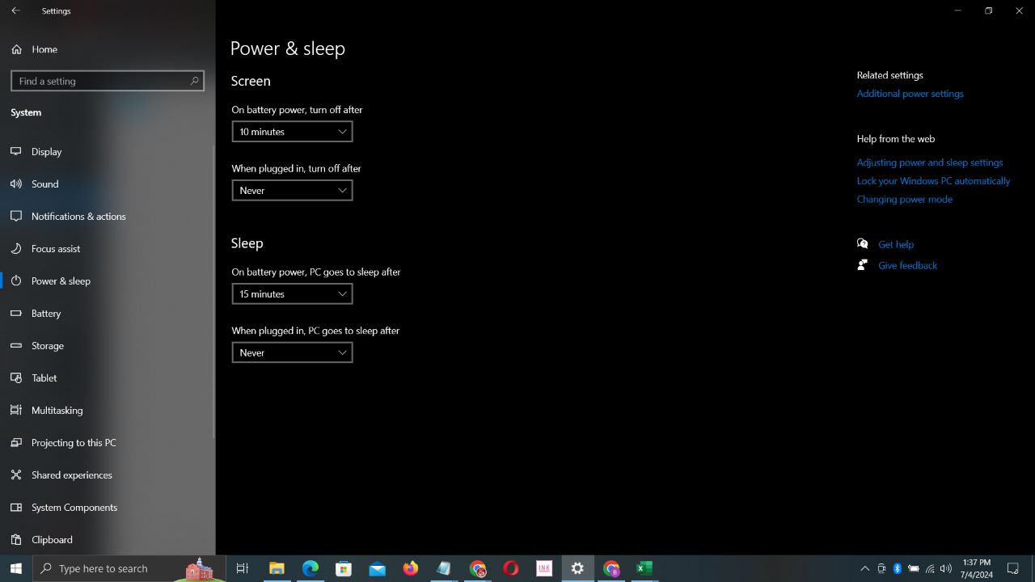Open the volume speaker tray icon
The image size is (1035, 582).
coord(946,568)
